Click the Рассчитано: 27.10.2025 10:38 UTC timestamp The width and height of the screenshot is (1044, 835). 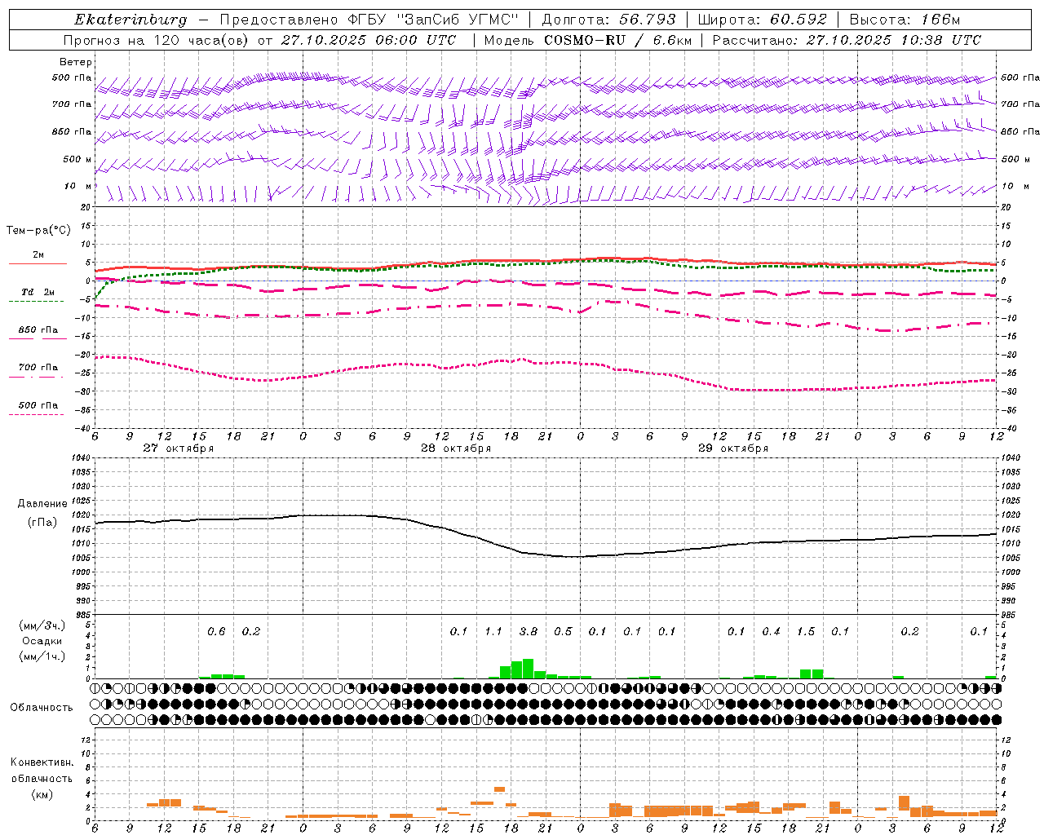click(x=847, y=40)
